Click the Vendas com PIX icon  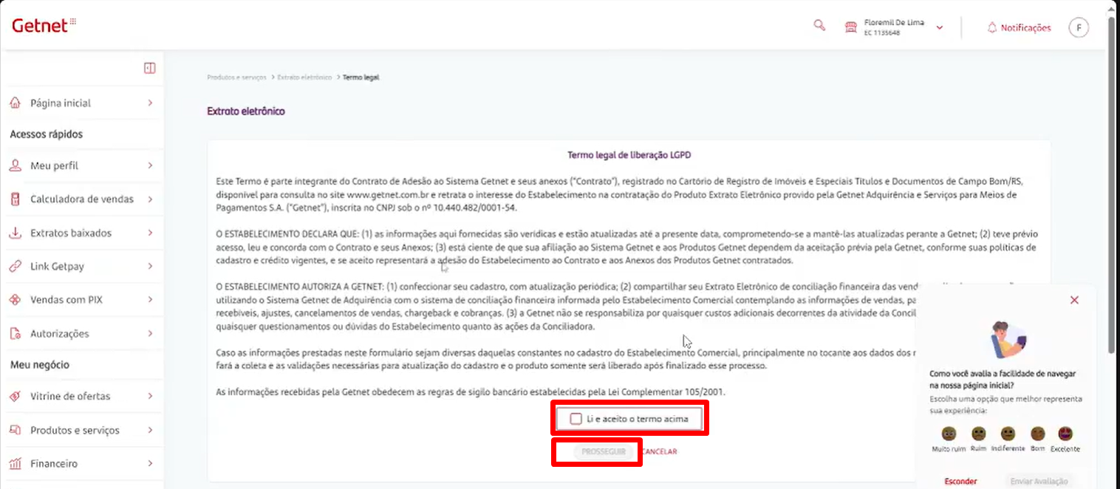(x=15, y=300)
